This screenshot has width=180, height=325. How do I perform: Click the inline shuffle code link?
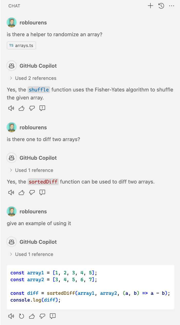39,90
